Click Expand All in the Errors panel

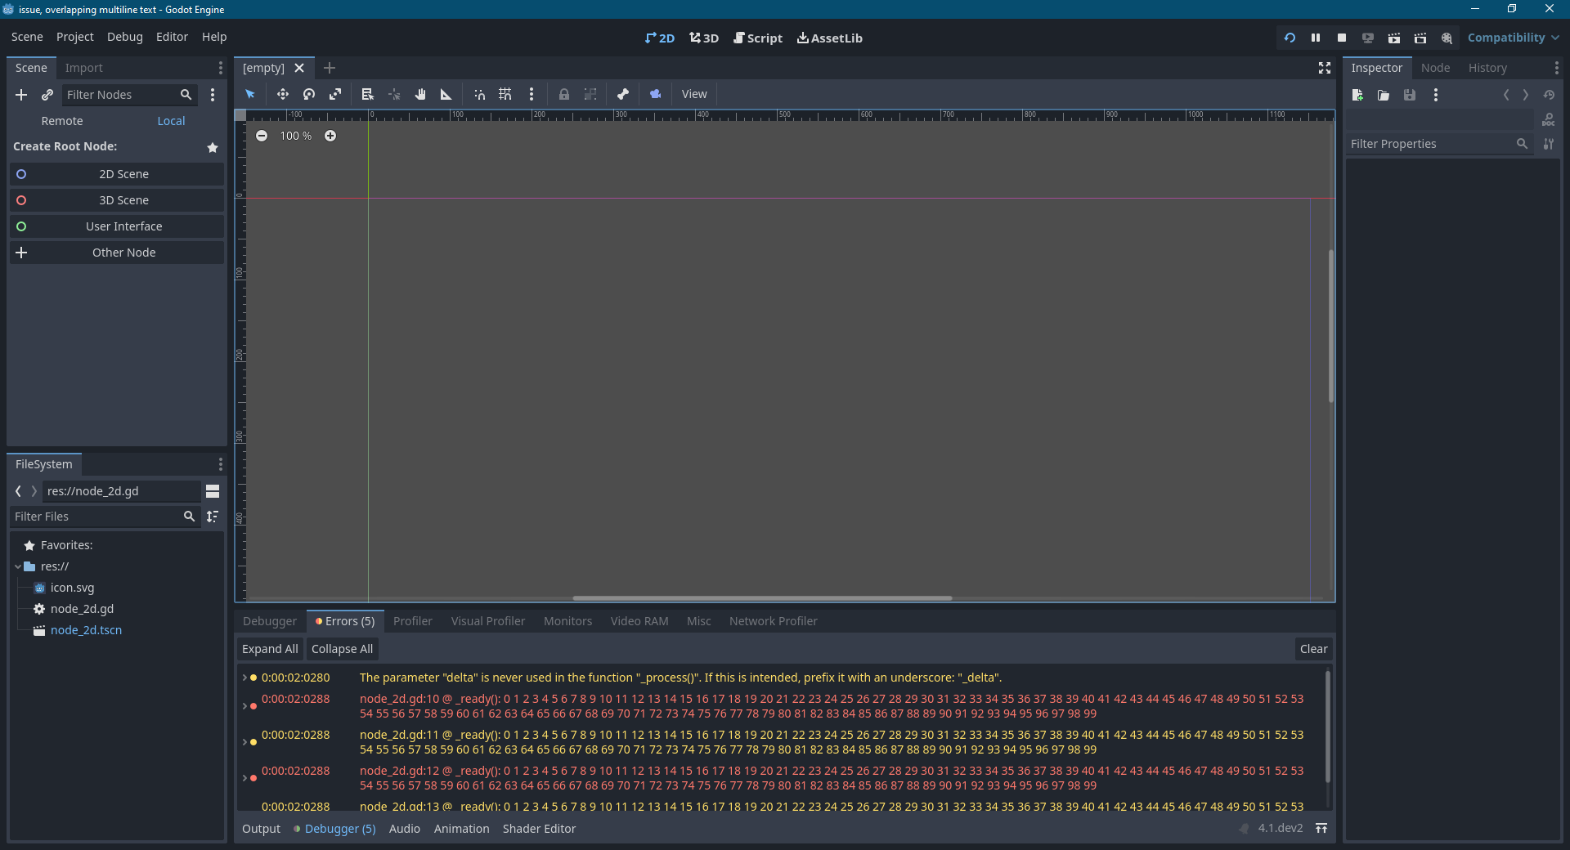(x=269, y=648)
